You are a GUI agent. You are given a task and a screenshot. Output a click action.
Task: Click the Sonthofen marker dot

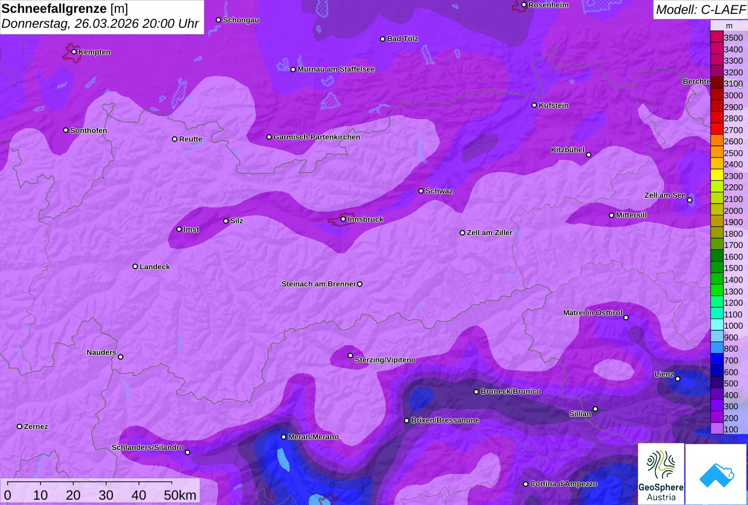(x=66, y=130)
